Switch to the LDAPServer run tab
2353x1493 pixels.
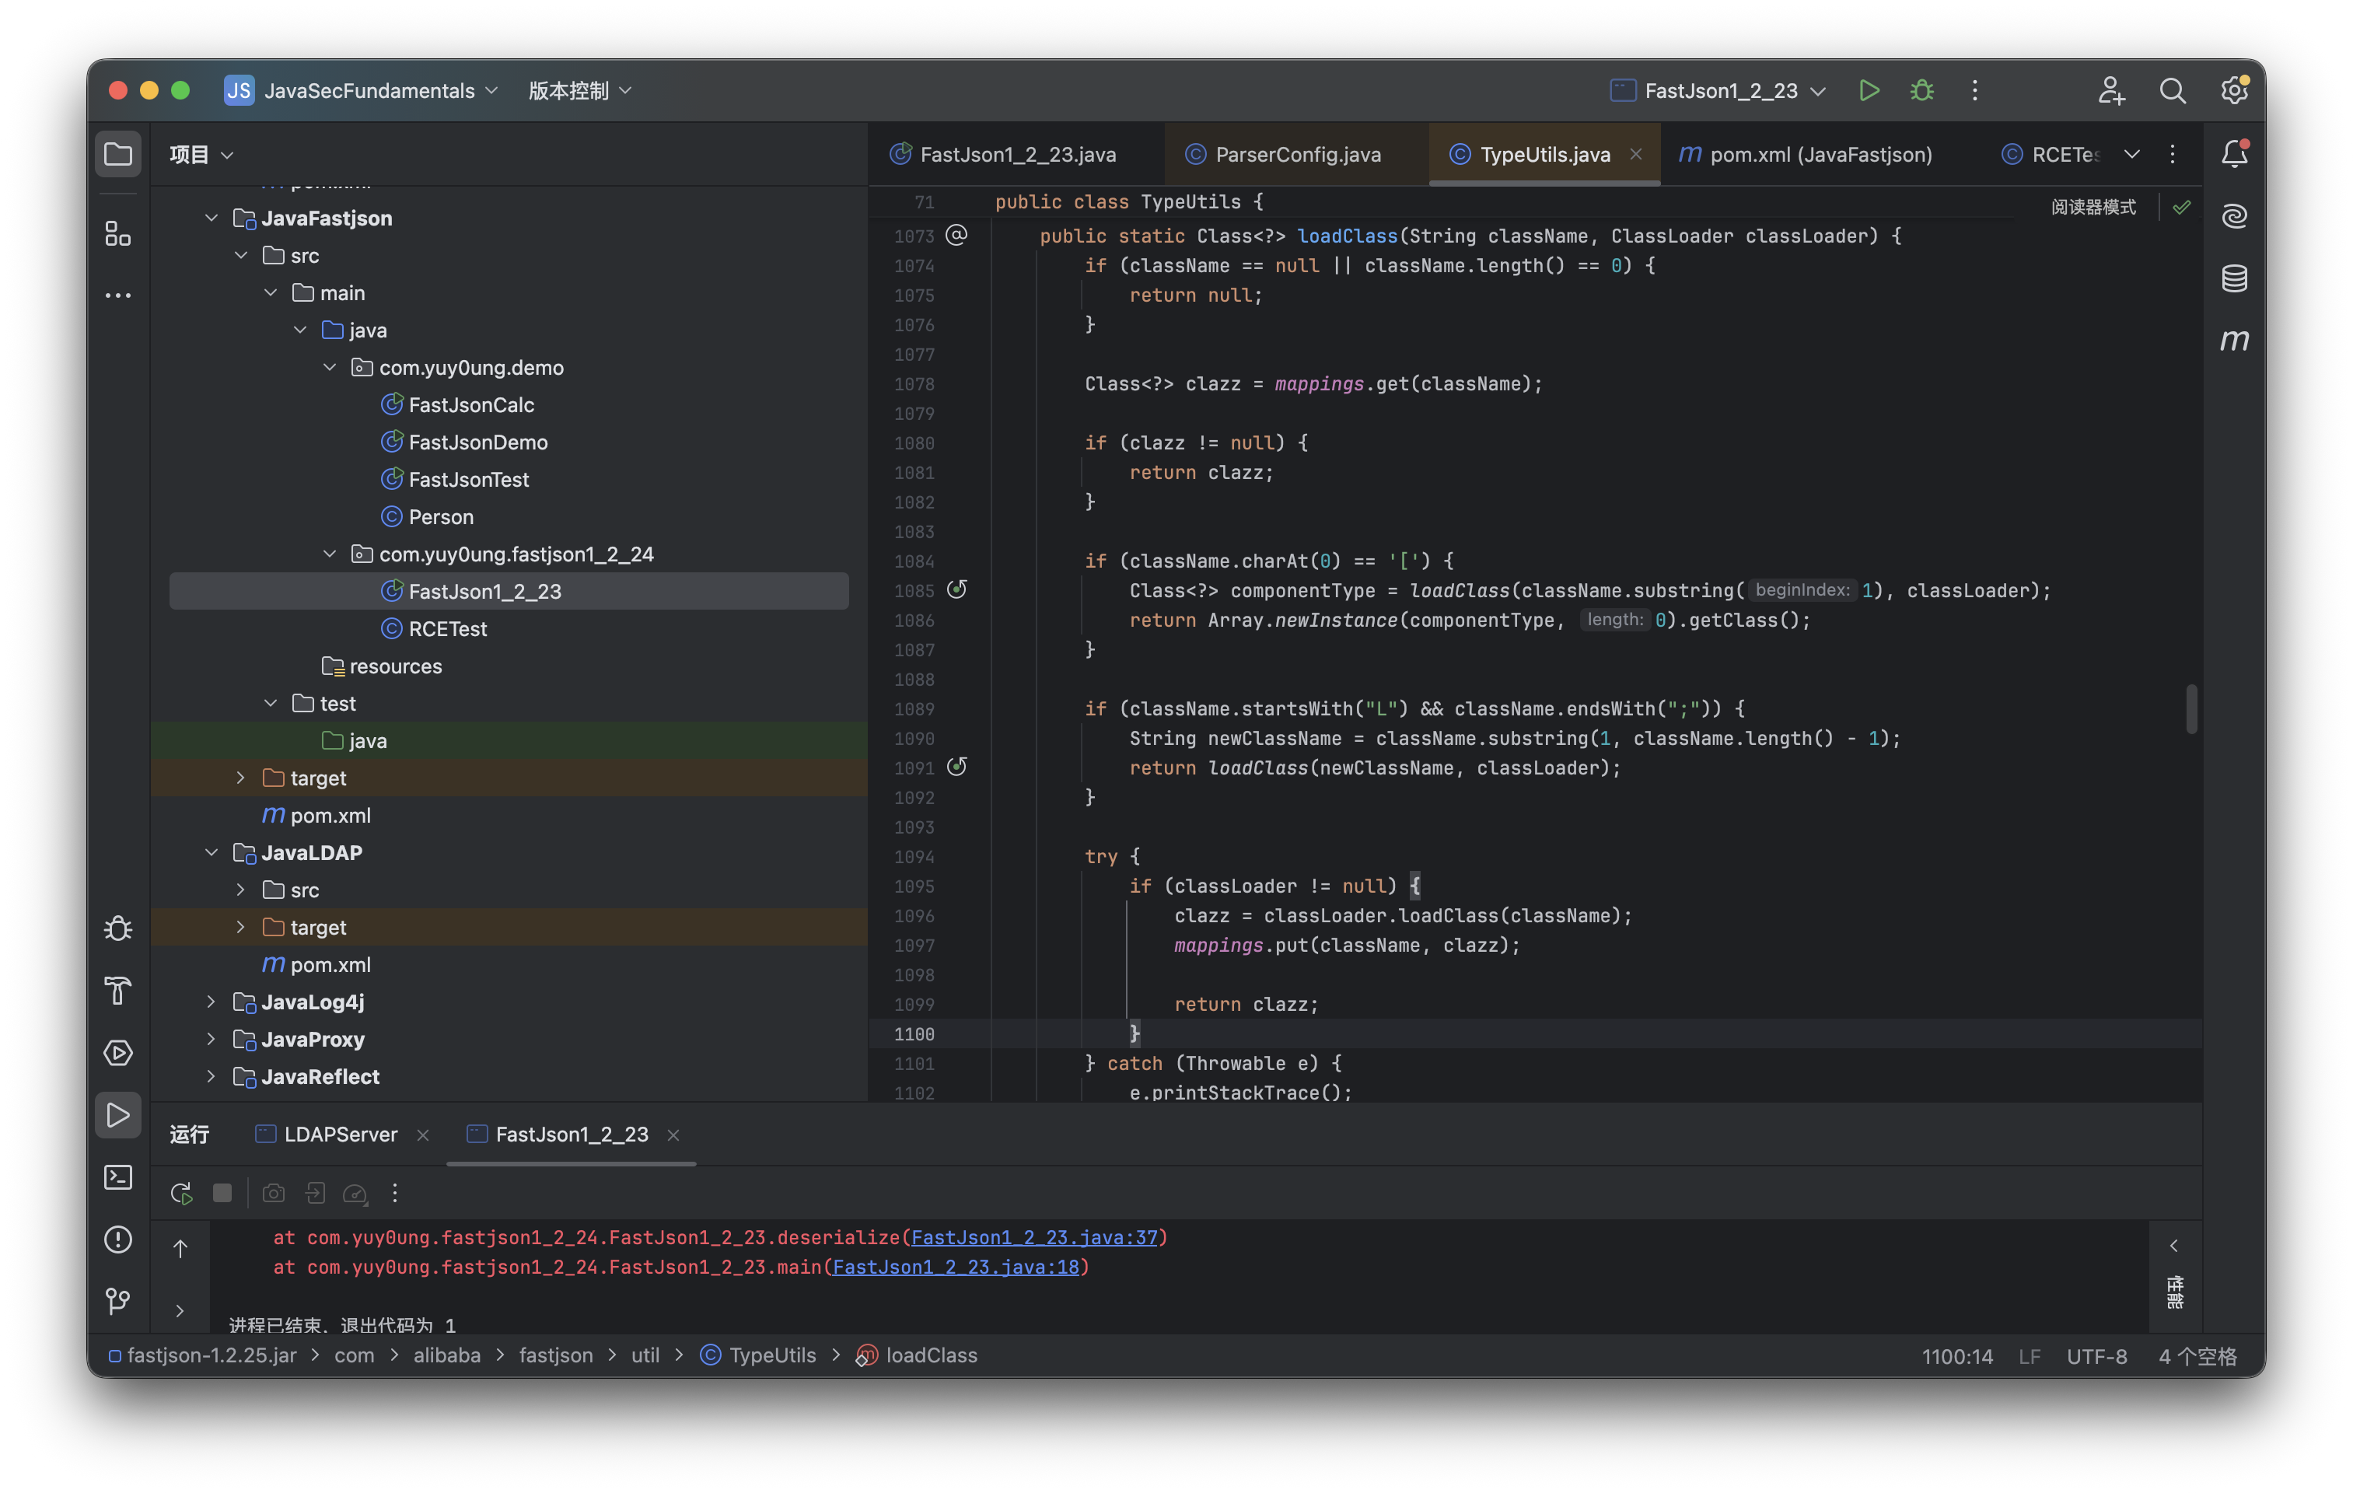340,1135
